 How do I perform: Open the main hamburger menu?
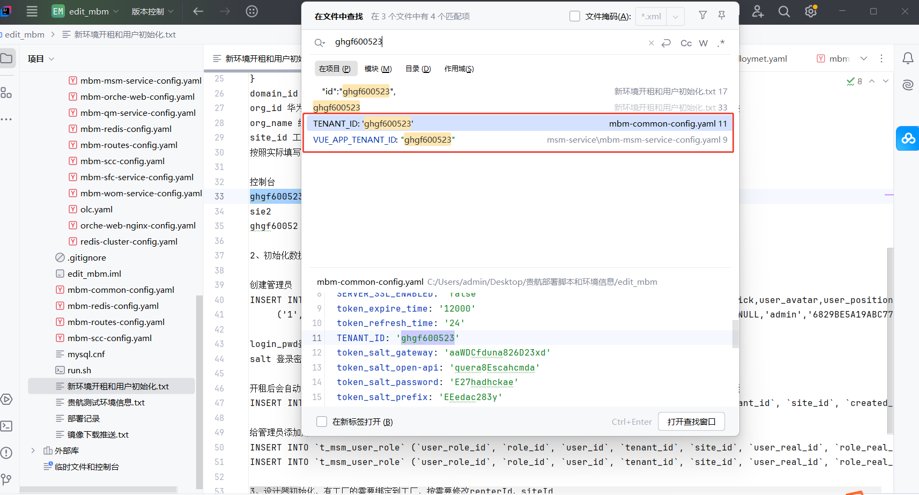(32, 11)
